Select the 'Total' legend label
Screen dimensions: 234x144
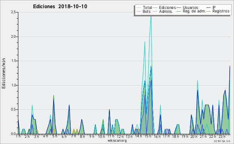(x=147, y=7)
